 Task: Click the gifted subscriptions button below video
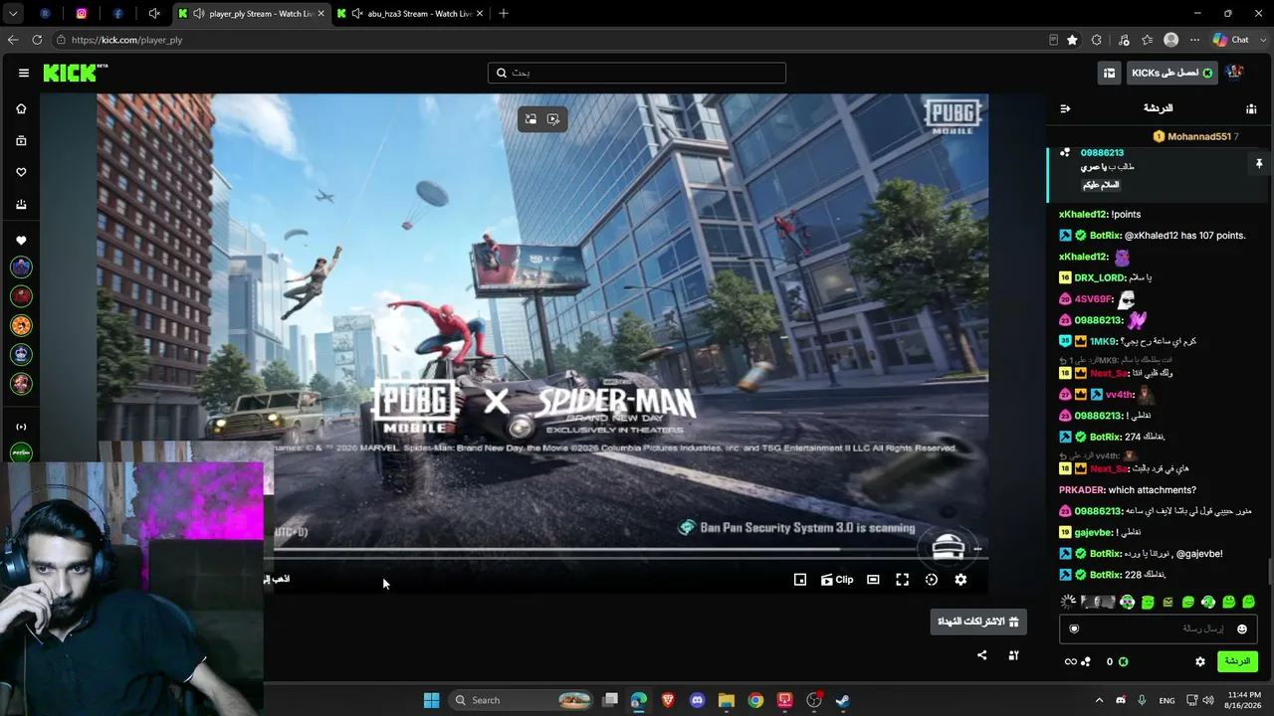[x=979, y=622]
